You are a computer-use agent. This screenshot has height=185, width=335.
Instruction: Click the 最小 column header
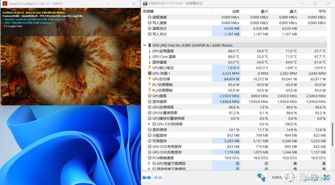coord(255,11)
